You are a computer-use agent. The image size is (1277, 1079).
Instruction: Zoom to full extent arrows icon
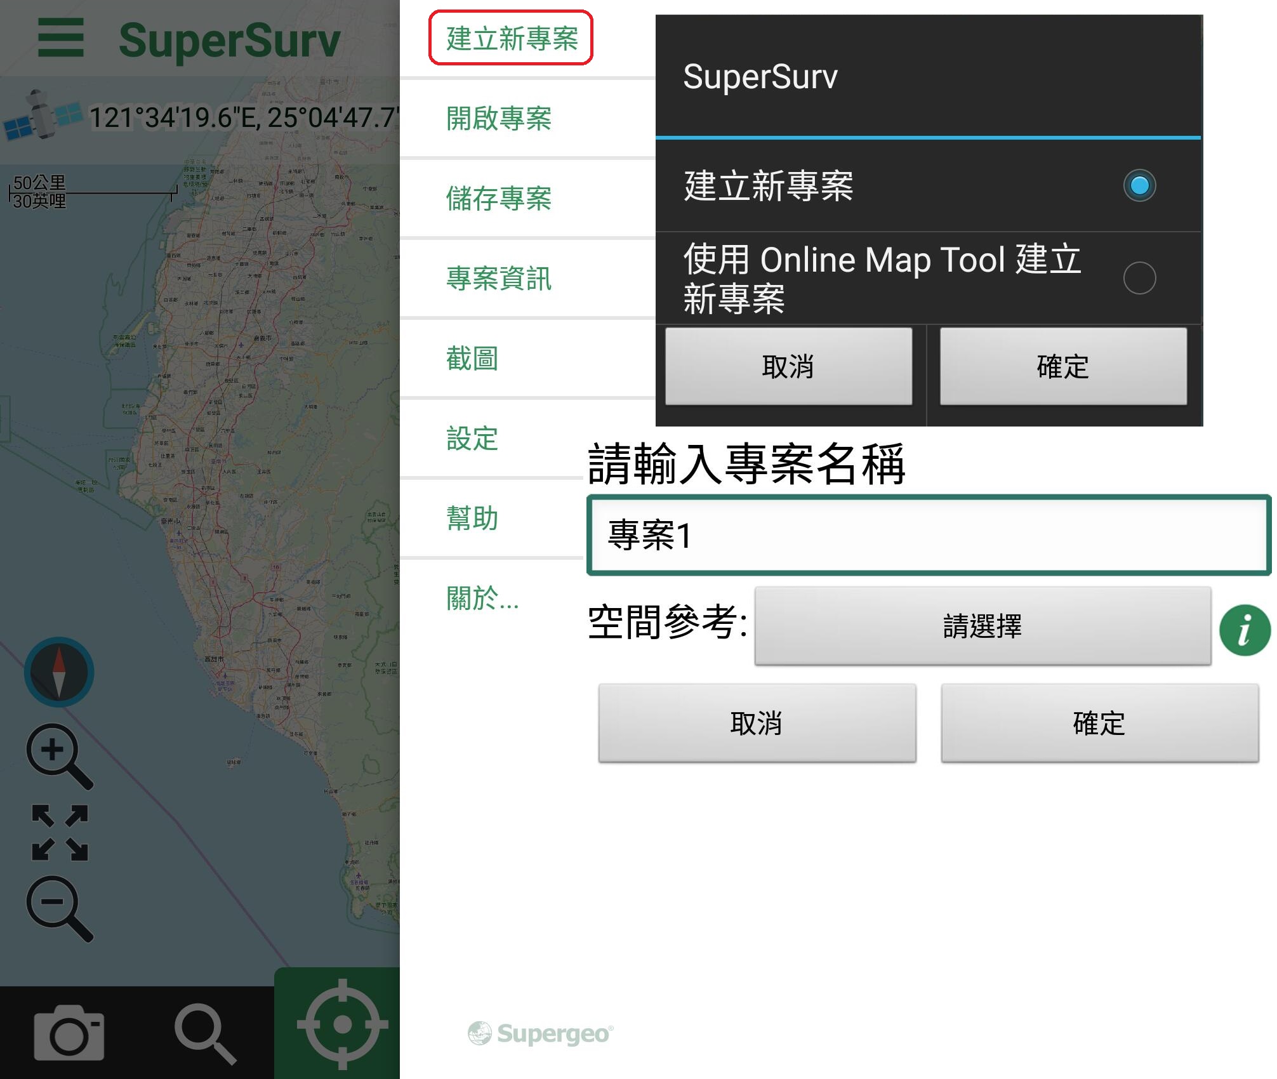point(60,832)
